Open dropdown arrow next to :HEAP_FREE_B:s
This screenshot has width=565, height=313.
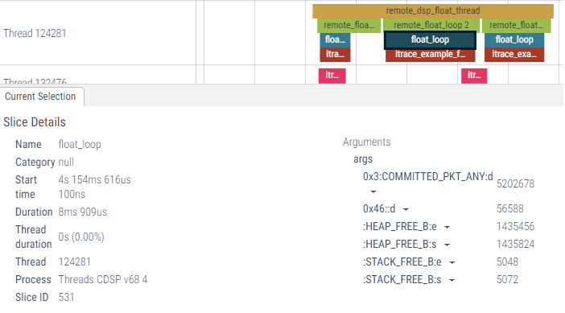click(x=447, y=245)
